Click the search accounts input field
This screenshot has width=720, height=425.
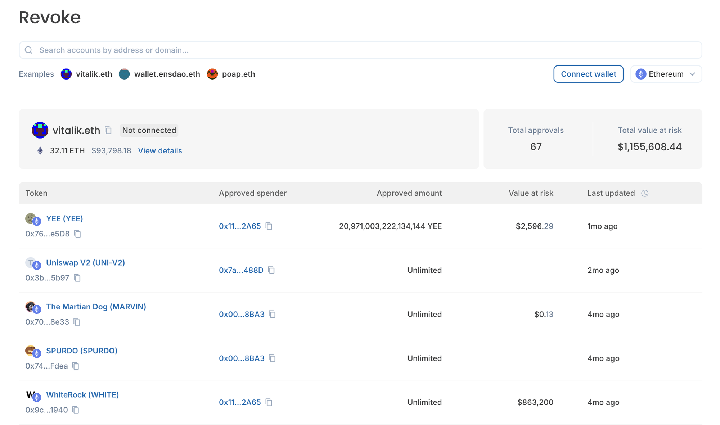tap(216, 50)
